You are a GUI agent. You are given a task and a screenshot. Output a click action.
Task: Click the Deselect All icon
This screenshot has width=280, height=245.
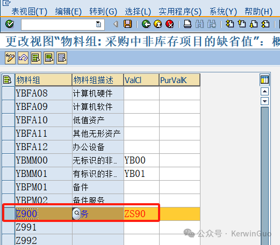[x=62, y=58]
